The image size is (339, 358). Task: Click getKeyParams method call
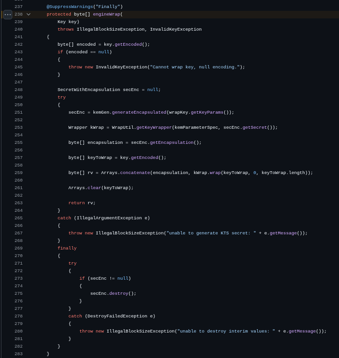click(x=207, y=112)
